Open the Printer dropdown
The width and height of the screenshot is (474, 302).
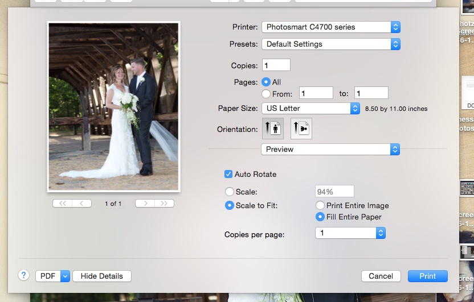pyautogui.click(x=330, y=27)
